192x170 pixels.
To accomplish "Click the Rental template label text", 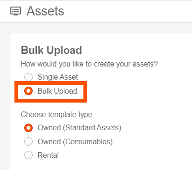I will pos(48,155).
